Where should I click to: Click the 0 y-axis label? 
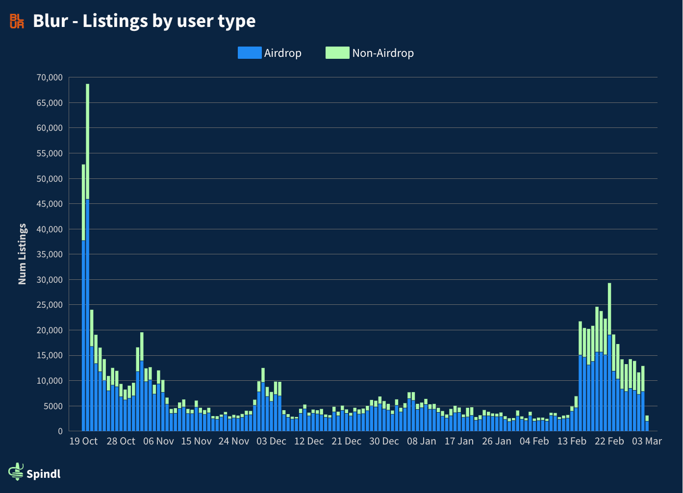coord(60,431)
